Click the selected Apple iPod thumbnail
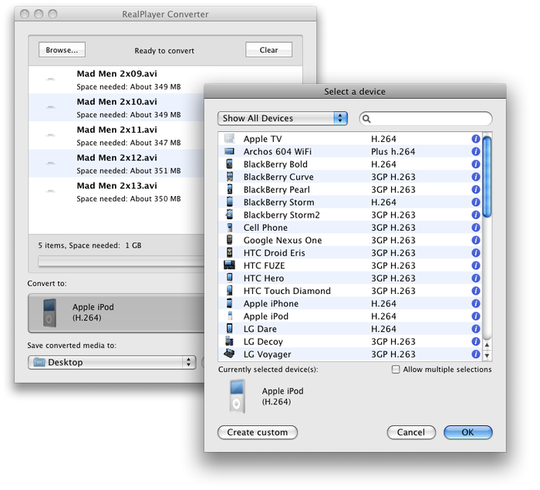 [x=238, y=397]
